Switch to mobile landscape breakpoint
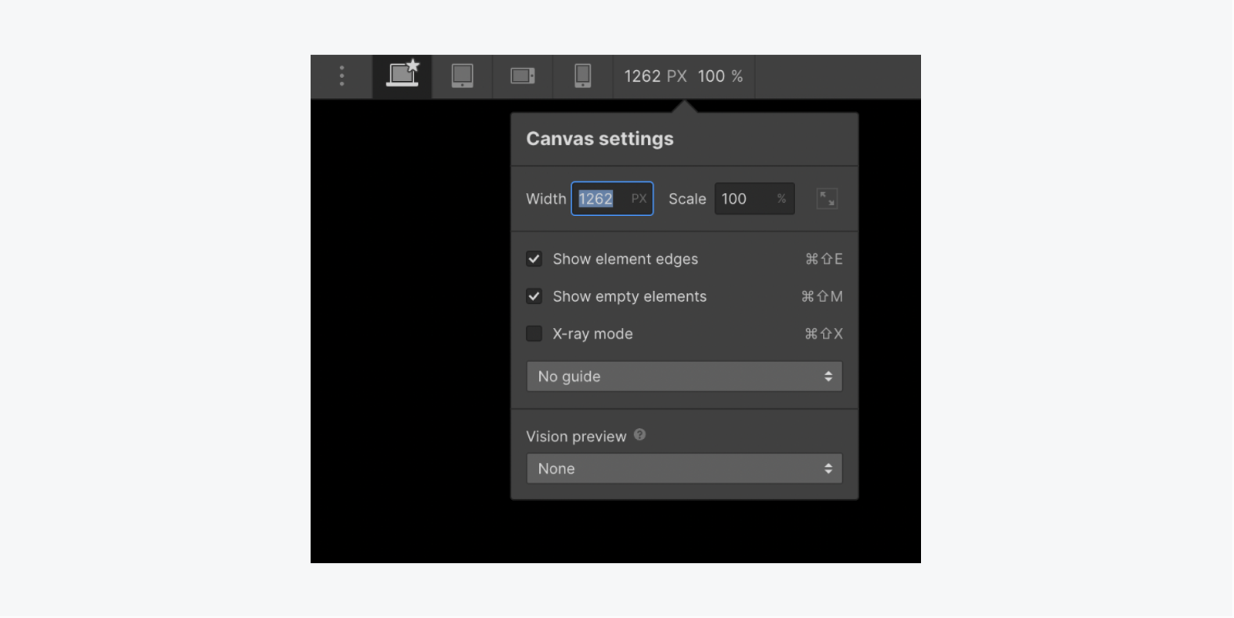 tap(522, 76)
